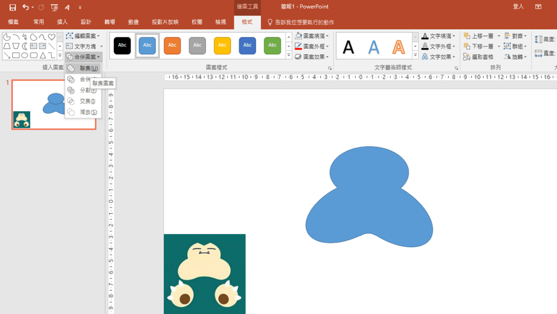557x314 pixels.
Task: Apply the black A WordArt style
Action: pos(348,47)
